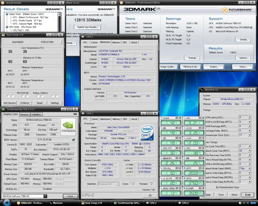Viewport: 258px width, 206px height.
Task: Select GT2 - Firefly Forest result row
Action: coord(27,20)
